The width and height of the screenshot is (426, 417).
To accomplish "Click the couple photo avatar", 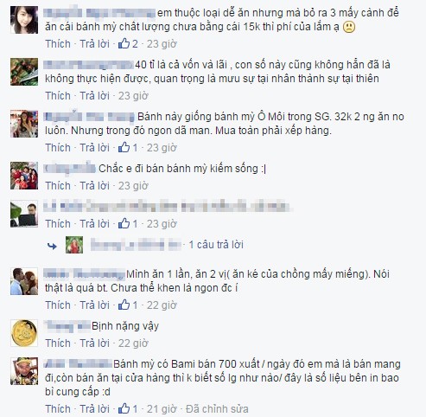I will click(x=24, y=281).
